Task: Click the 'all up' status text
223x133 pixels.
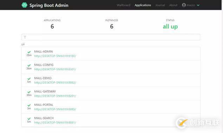Action: 170,27
